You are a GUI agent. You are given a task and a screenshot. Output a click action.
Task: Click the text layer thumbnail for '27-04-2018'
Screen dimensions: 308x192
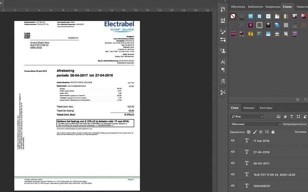(x=247, y=152)
